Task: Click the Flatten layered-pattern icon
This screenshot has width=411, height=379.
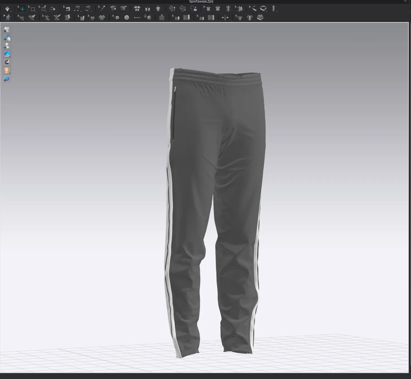Action: point(67,18)
